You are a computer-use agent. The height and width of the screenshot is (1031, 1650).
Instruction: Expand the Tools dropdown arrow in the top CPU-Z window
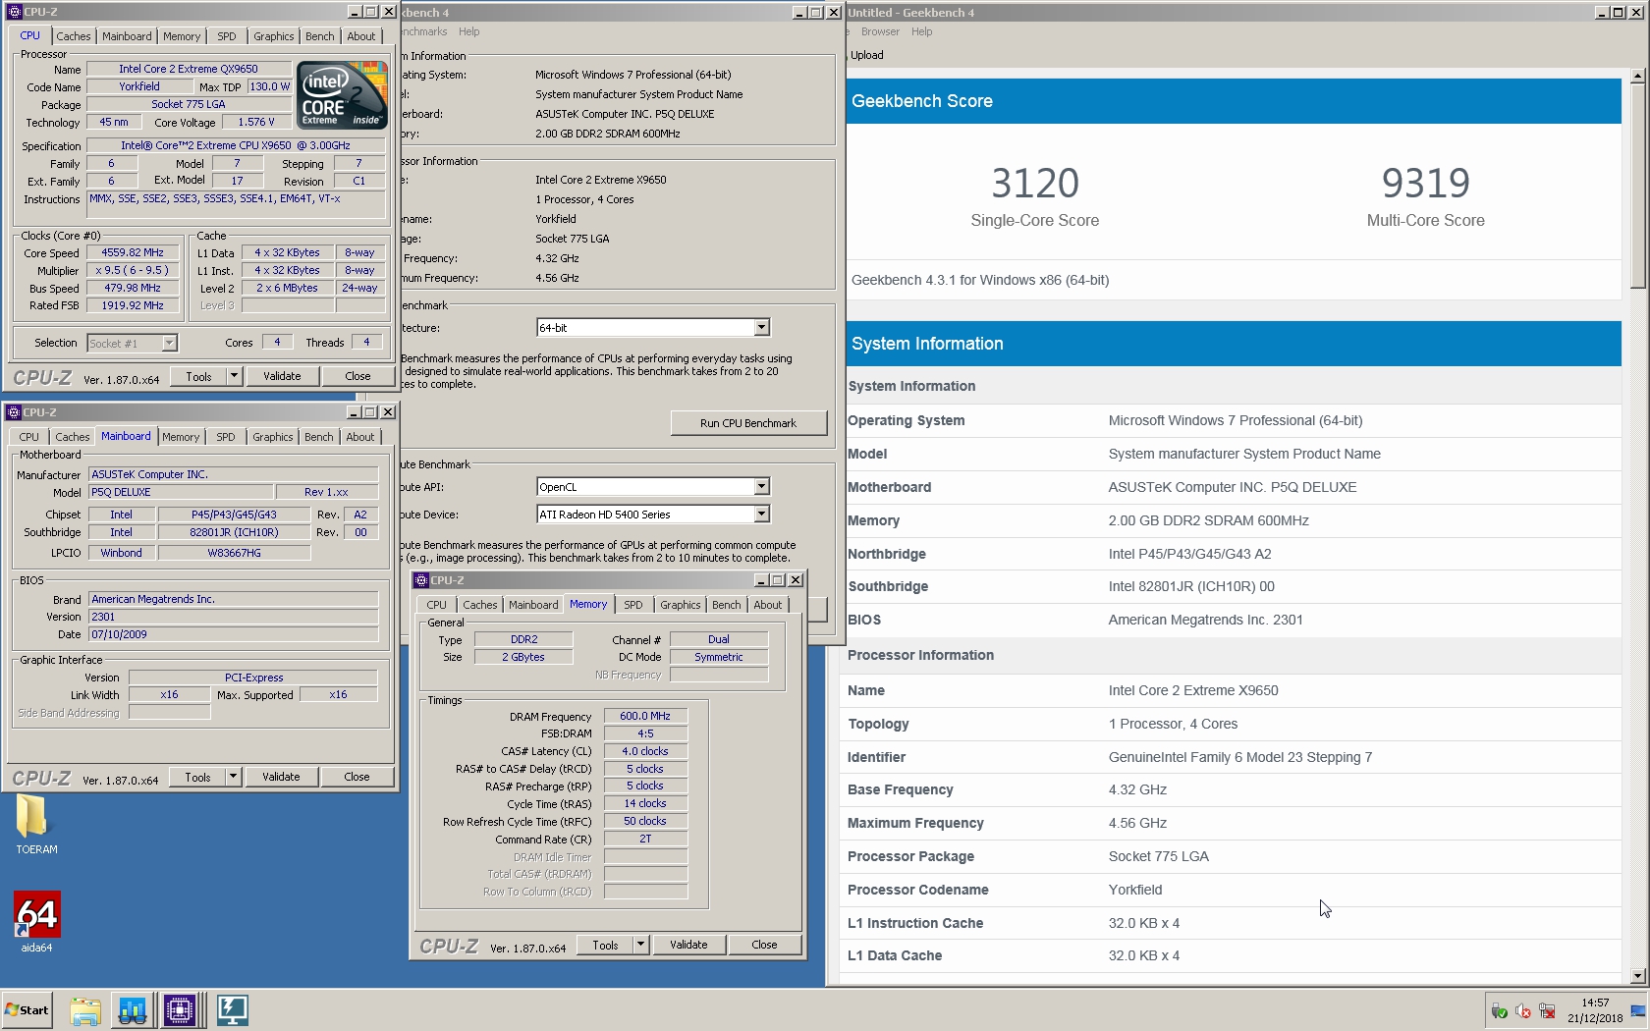click(x=234, y=376)
